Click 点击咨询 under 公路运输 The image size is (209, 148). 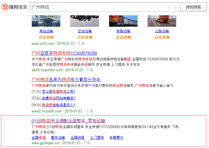(162, 37)
